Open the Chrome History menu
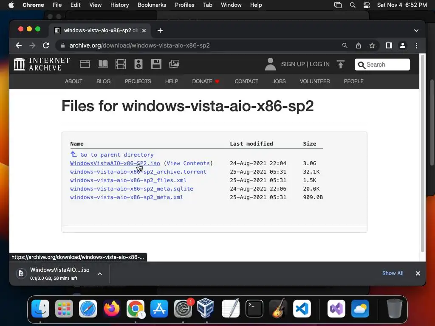The width and height of the screenshot is (435, 326). tap(119, 5)
